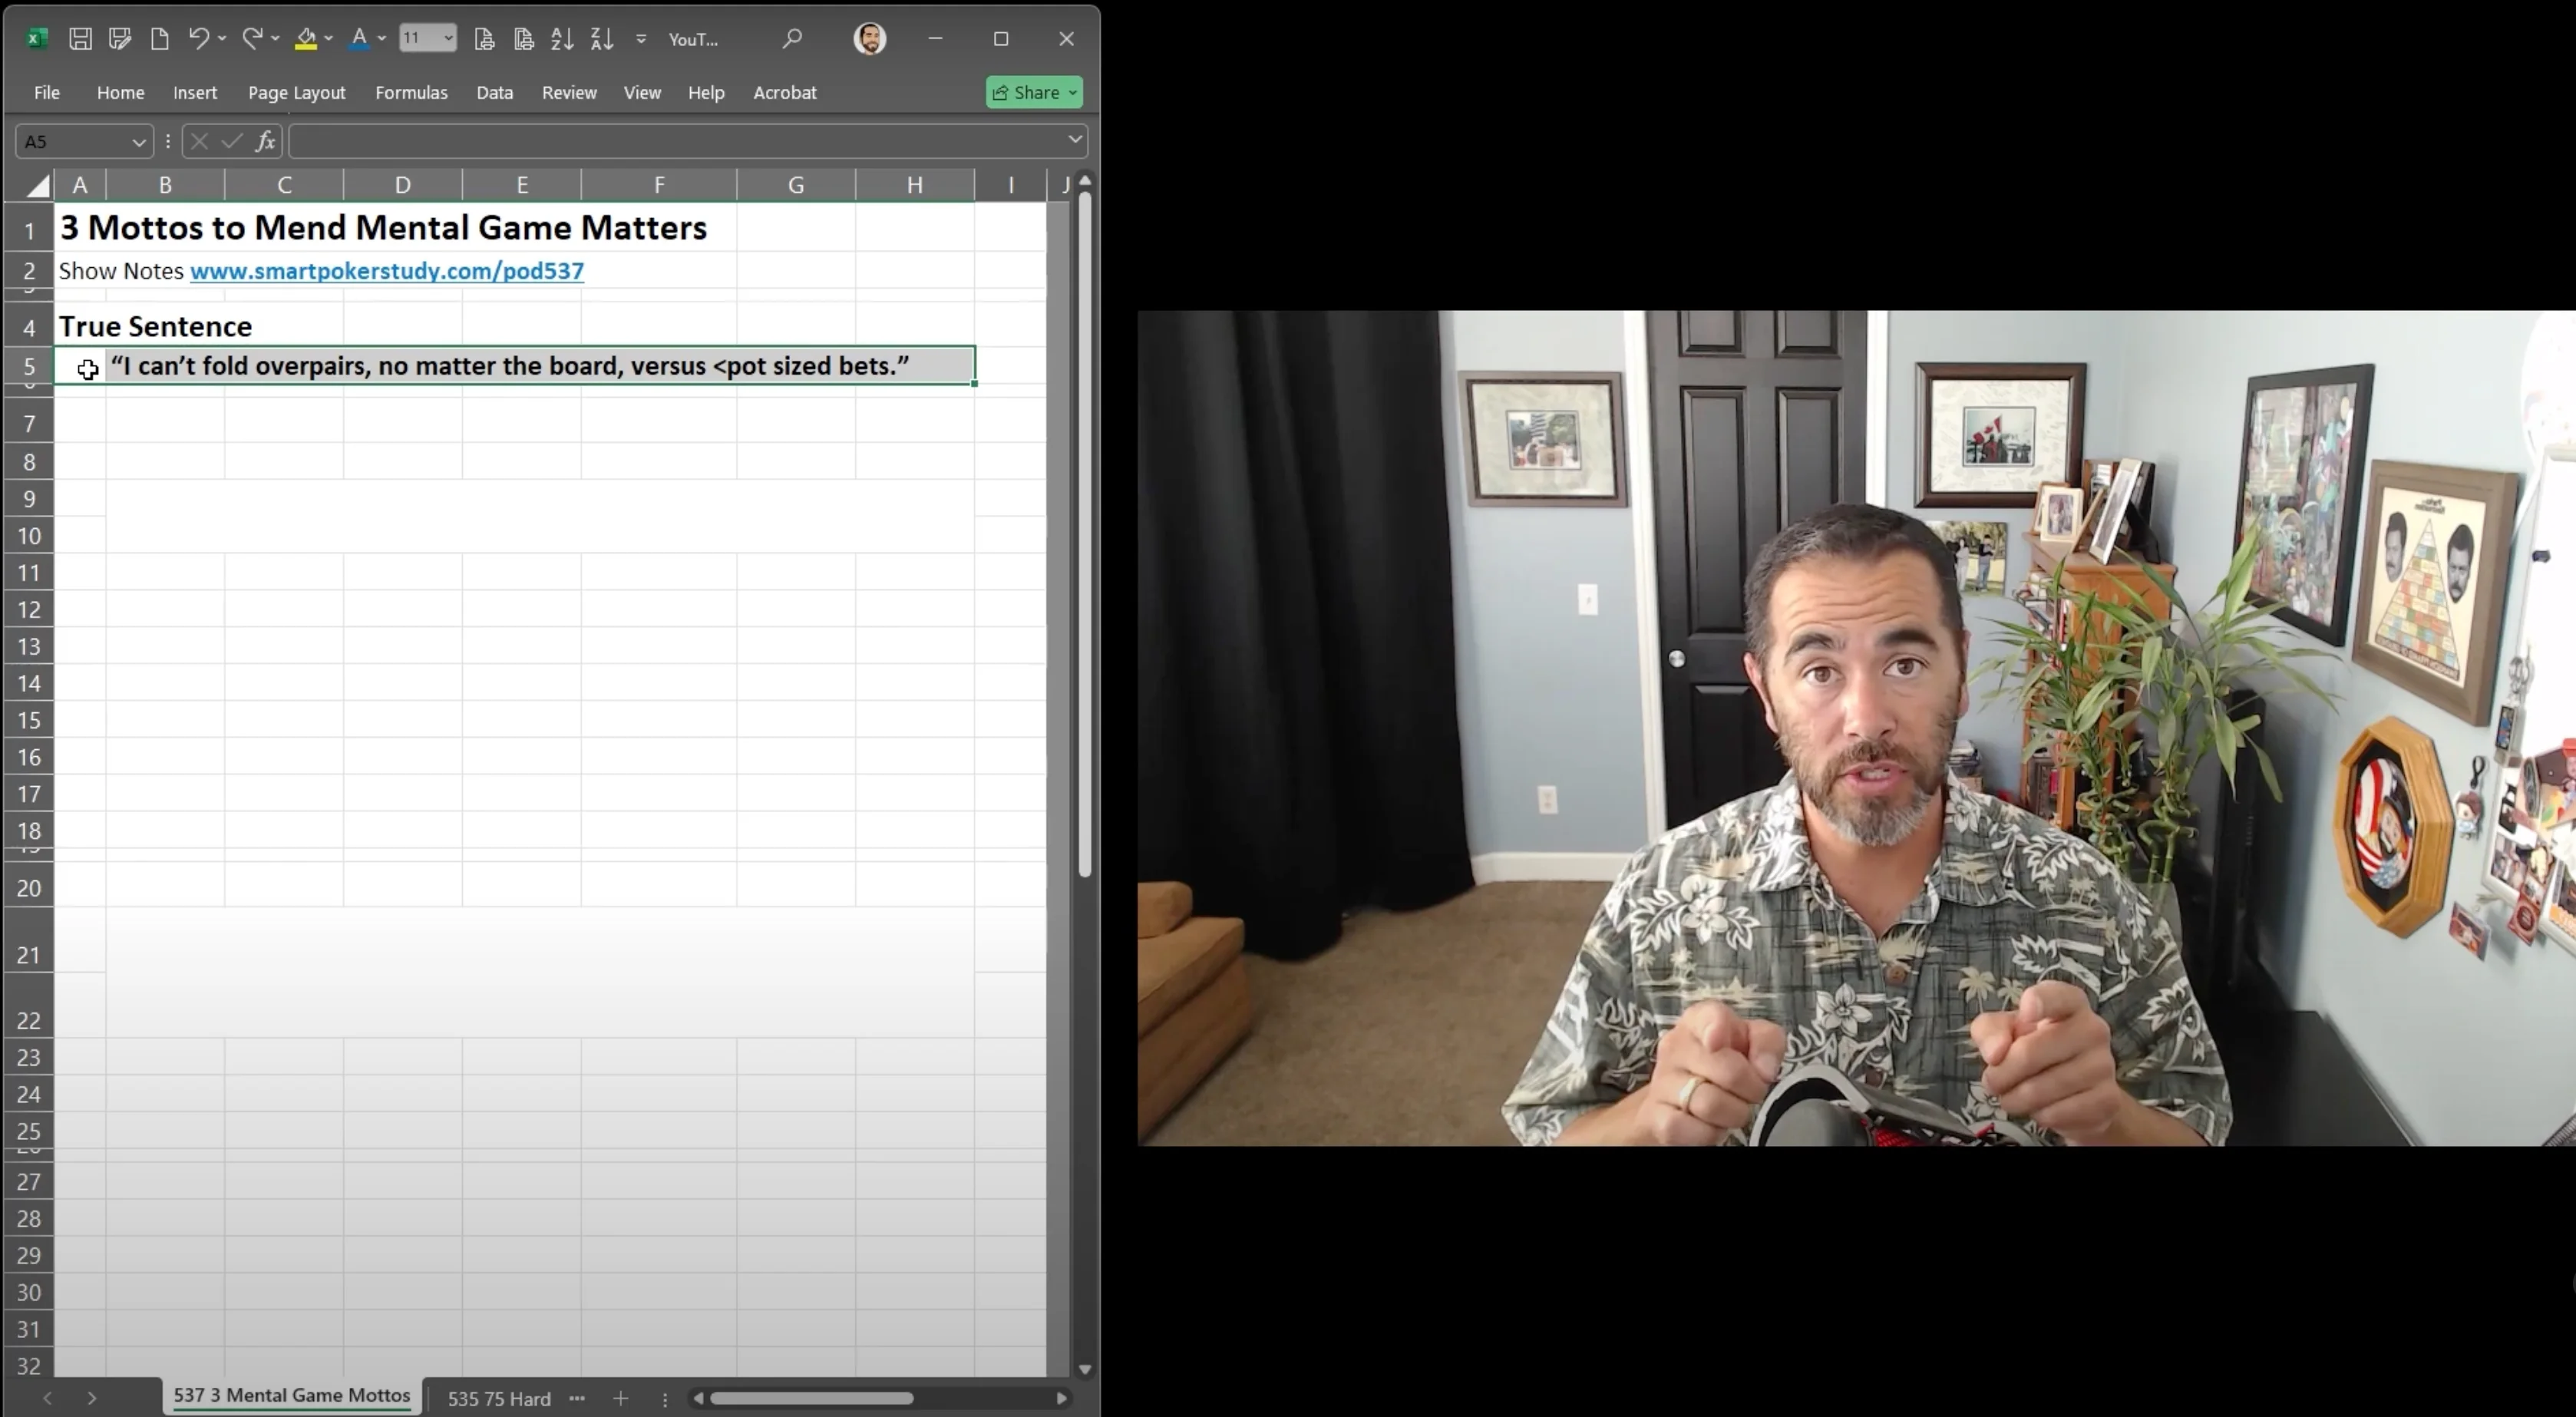Switch to the 535 75 Hard sheet
2576x1417 pixels.
pyautogui.click(x=498, y=1398)
